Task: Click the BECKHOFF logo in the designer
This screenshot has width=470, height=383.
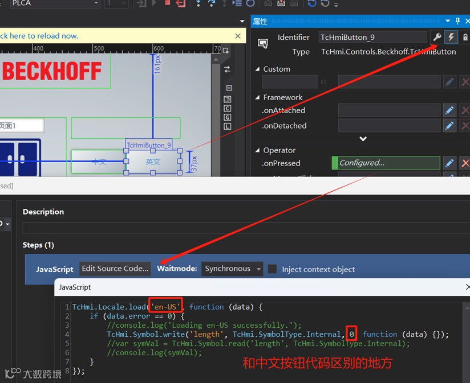Action: click(52, 71)
